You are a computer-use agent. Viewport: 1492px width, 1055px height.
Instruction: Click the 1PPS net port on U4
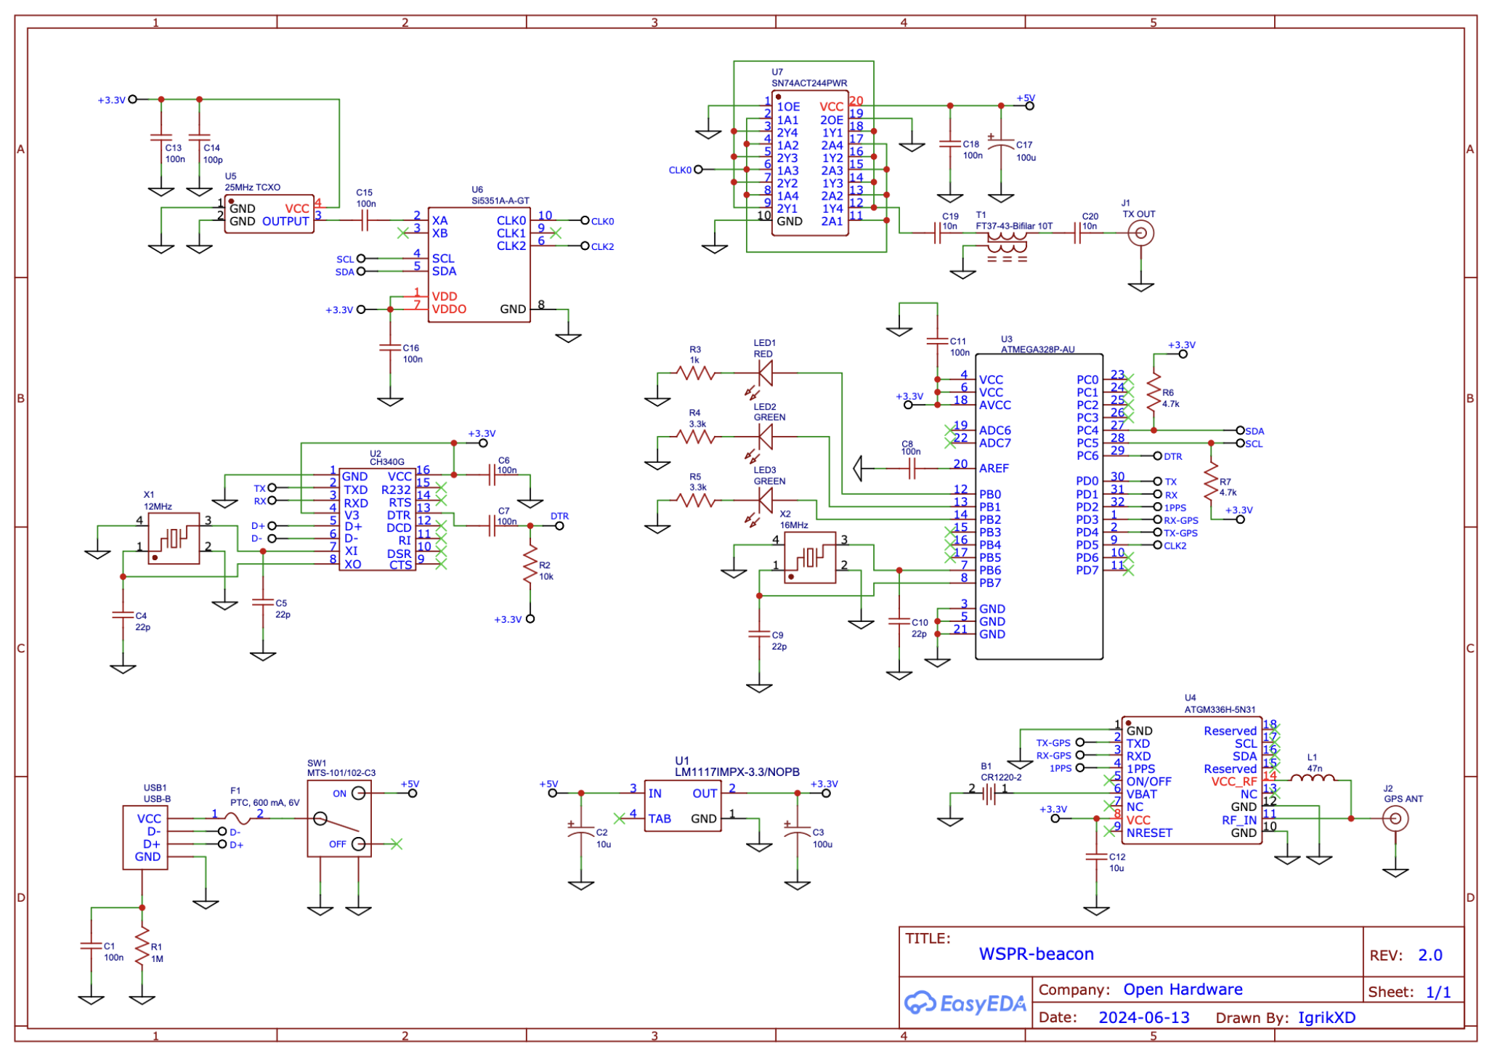point(1066,768)
